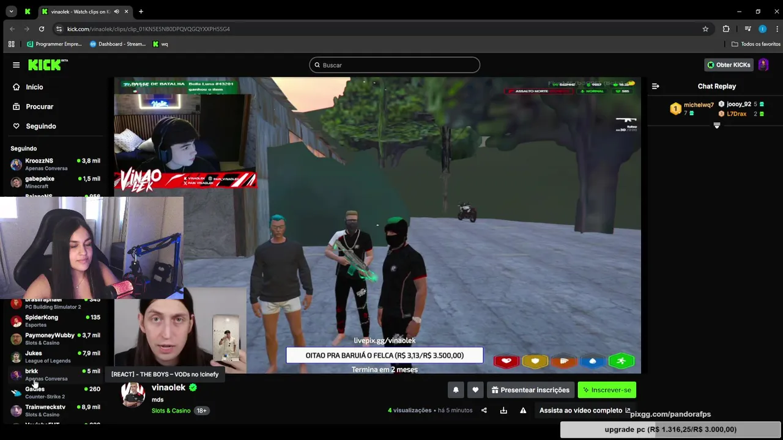Collapse the Chat Replay panel arrow icon

(x=655, y=86)
